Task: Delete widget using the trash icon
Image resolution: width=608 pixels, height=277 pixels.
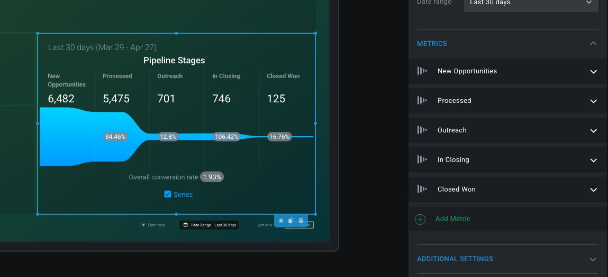Action: click(x=301, y=221)
